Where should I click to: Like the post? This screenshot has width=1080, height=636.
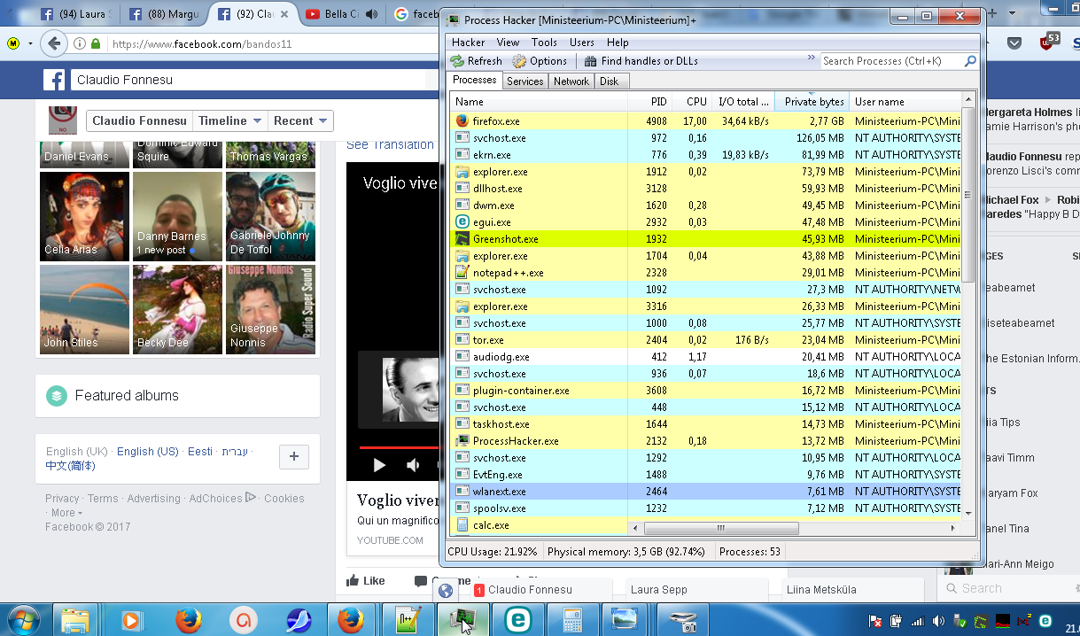click(366, 581)
